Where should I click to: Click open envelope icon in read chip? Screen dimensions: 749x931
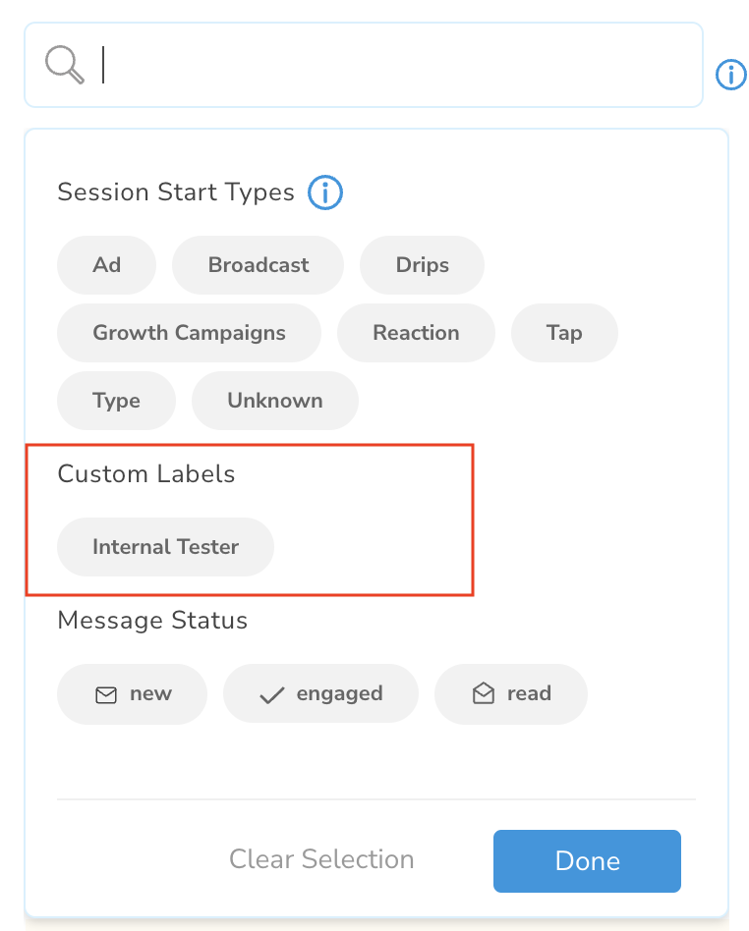coord(484,693)
